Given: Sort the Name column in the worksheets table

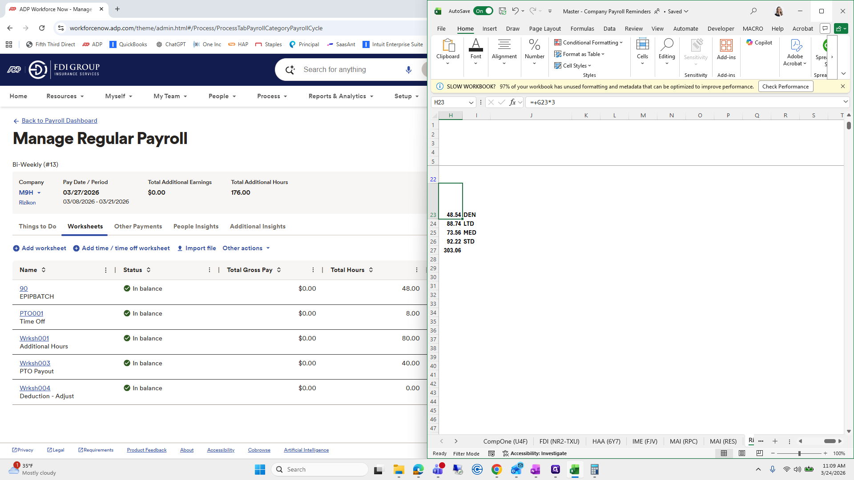Looking at the screenshot, I should (x=44, y=270).
